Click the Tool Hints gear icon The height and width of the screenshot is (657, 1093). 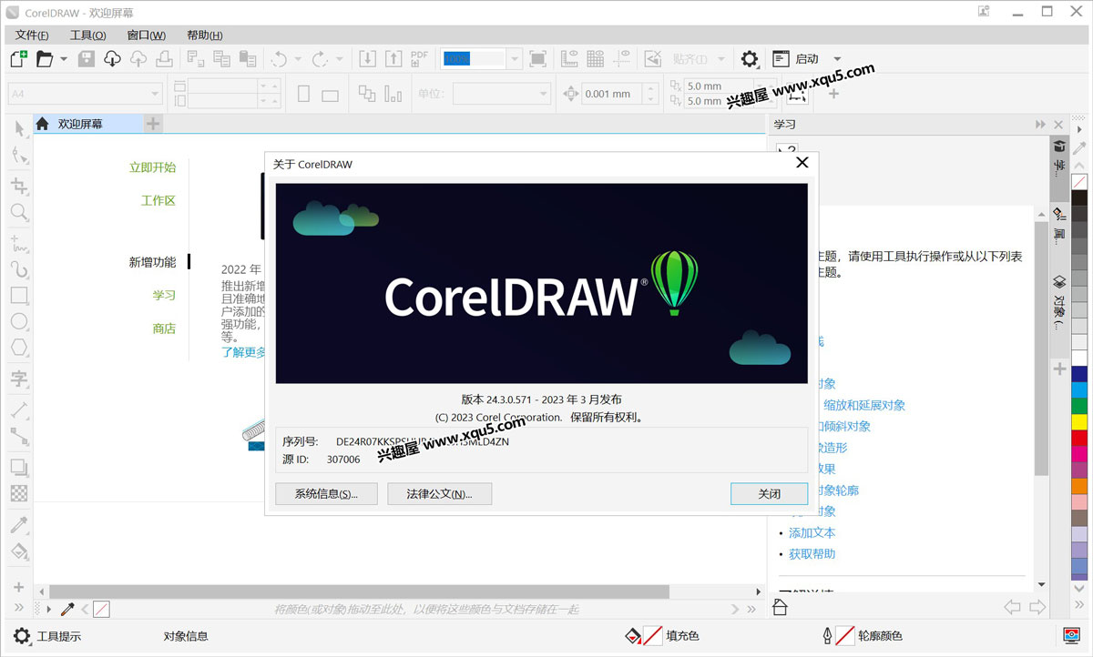[20, 635]
